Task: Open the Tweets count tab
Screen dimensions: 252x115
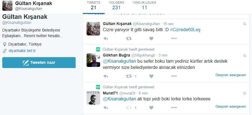Action: tap(94, 5)
